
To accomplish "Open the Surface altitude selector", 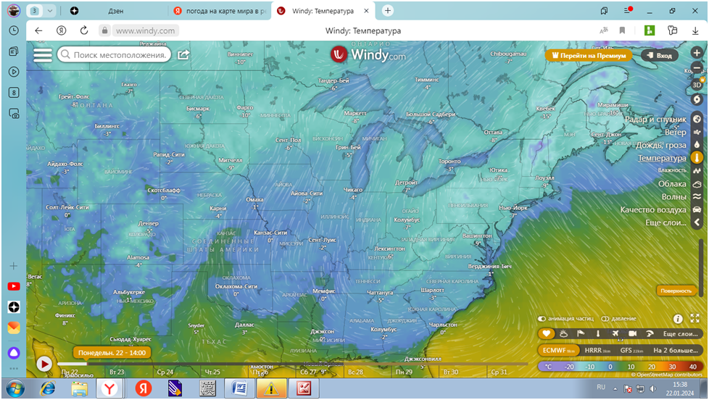I will [676, 291].
